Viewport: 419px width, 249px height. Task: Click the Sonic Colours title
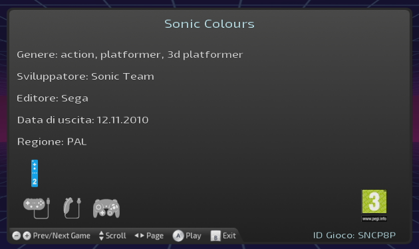pos(209,24)
